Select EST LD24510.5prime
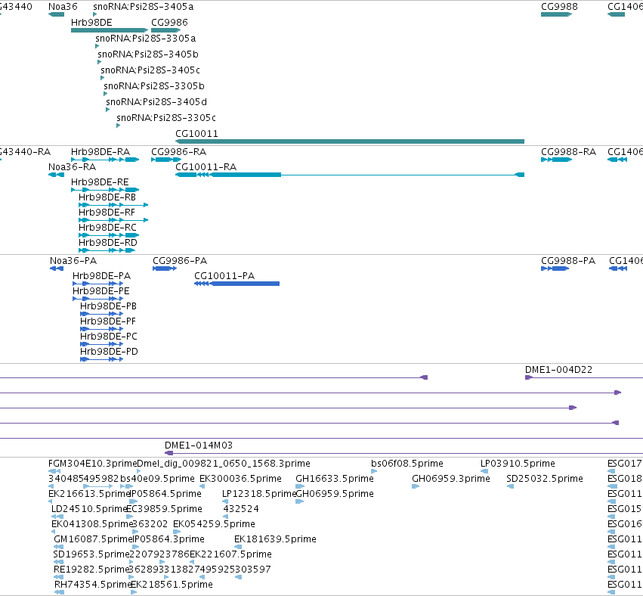This screenshot has width=643, height=596. pyautogui.click(x=89, y=509)
